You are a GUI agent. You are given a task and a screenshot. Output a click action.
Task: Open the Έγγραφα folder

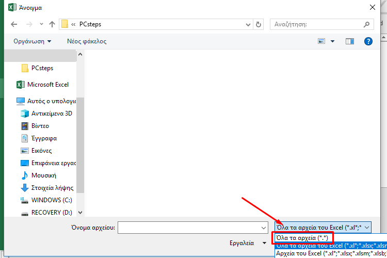pyautogui.click(x=40, y=138)
